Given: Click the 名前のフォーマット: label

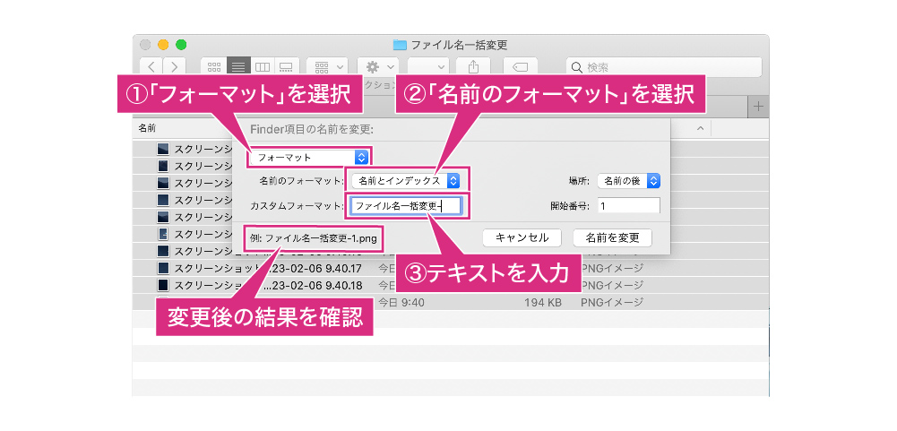Looking at the screenshot, I should point(301,181).
